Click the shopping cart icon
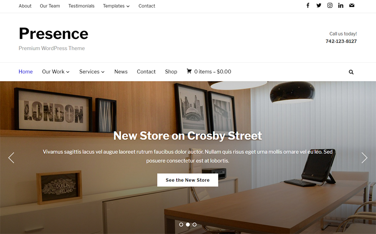The height and width of the screenshot is (234, 376). (189, 71)
